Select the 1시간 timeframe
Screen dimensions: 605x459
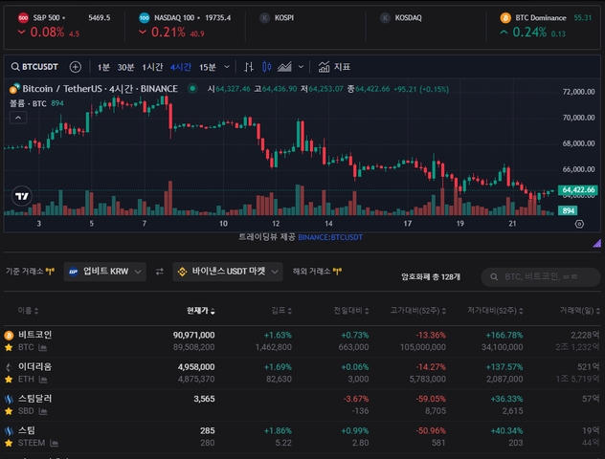pyautogui.click(x=152, y=68)
